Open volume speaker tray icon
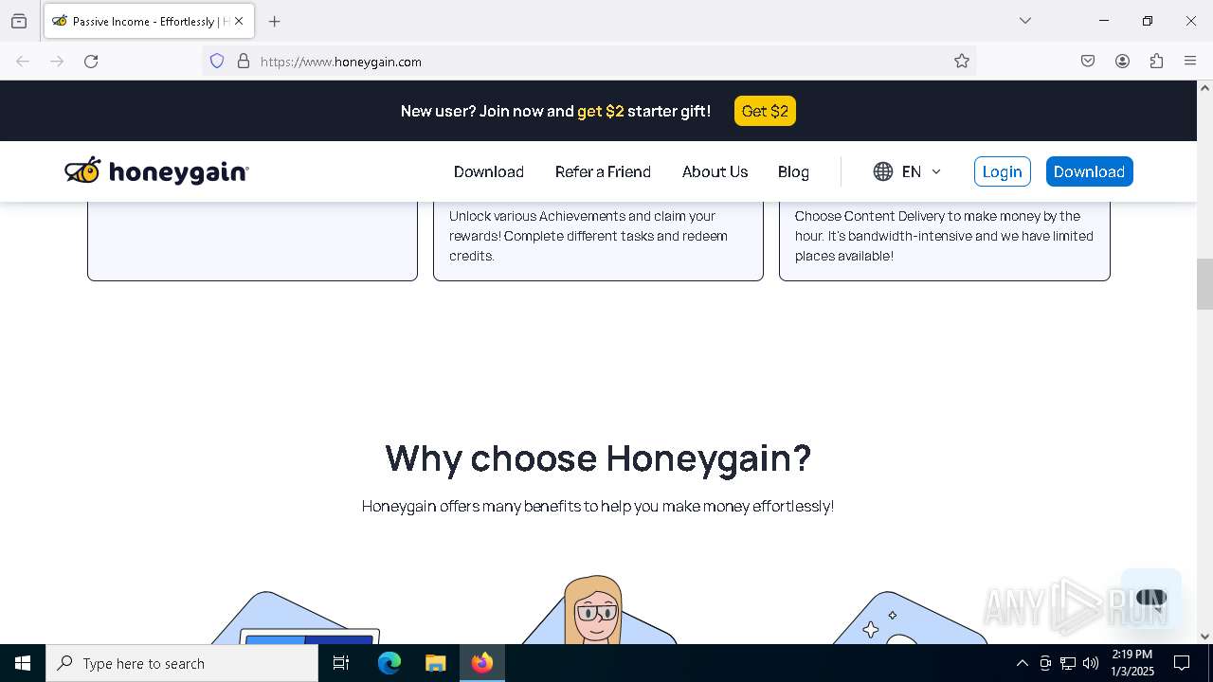The image size is (1213, 682). coord(1091,663)
